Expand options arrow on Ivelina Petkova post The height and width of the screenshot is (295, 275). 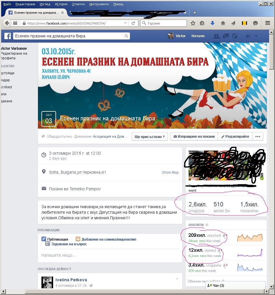177,279
